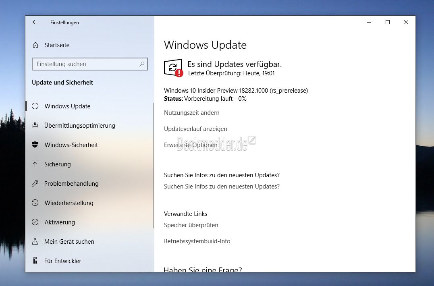Click the back arrow in Einstellungen
434x286 pixels.
(x=35, y=22)
